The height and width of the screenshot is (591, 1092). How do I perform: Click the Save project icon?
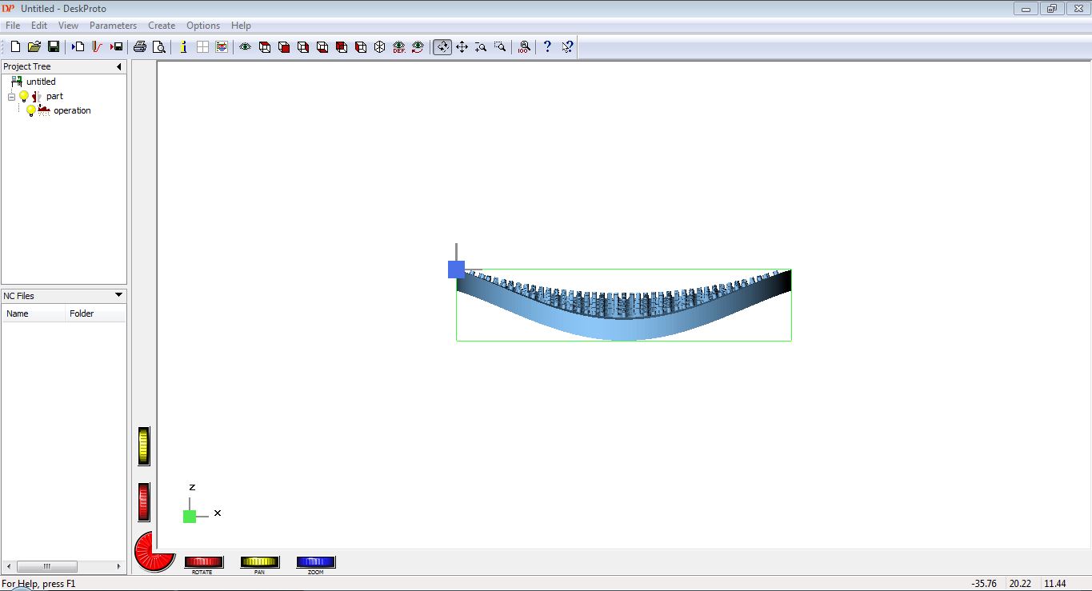coord(54,47)
